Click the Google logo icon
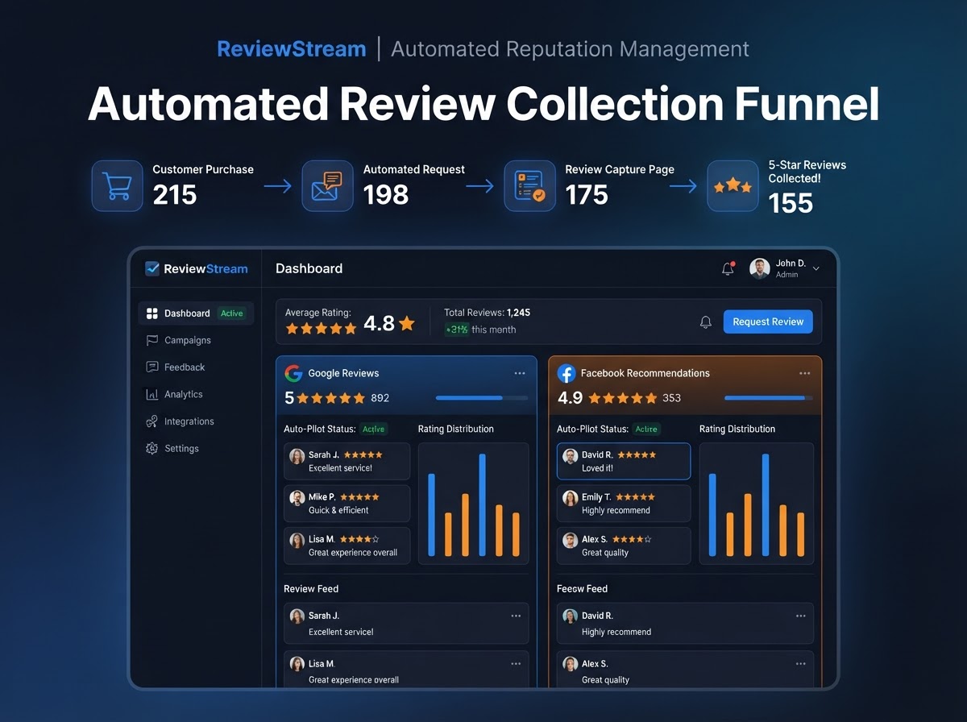 293,373
